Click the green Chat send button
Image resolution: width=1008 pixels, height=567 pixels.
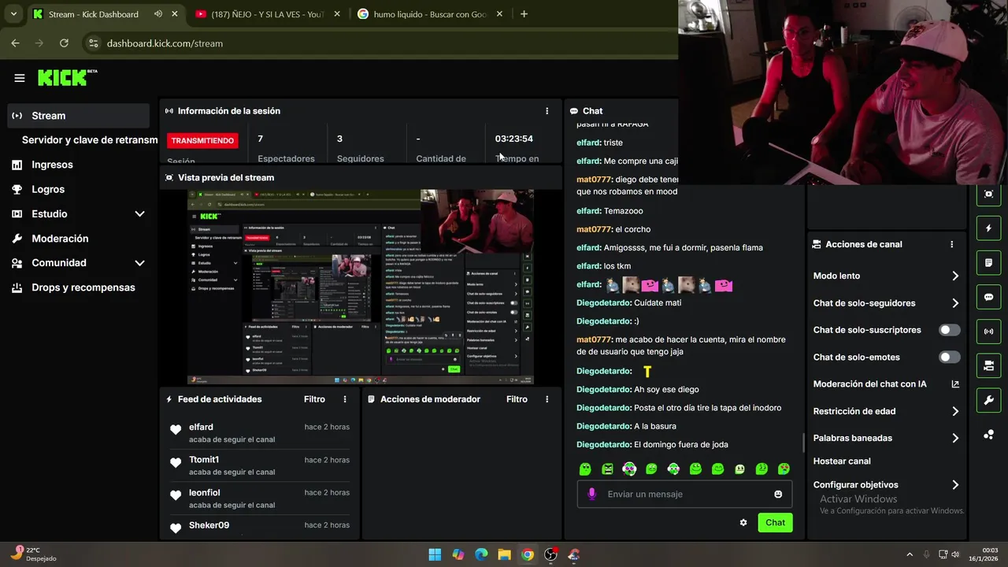click(x=775, y=522)
